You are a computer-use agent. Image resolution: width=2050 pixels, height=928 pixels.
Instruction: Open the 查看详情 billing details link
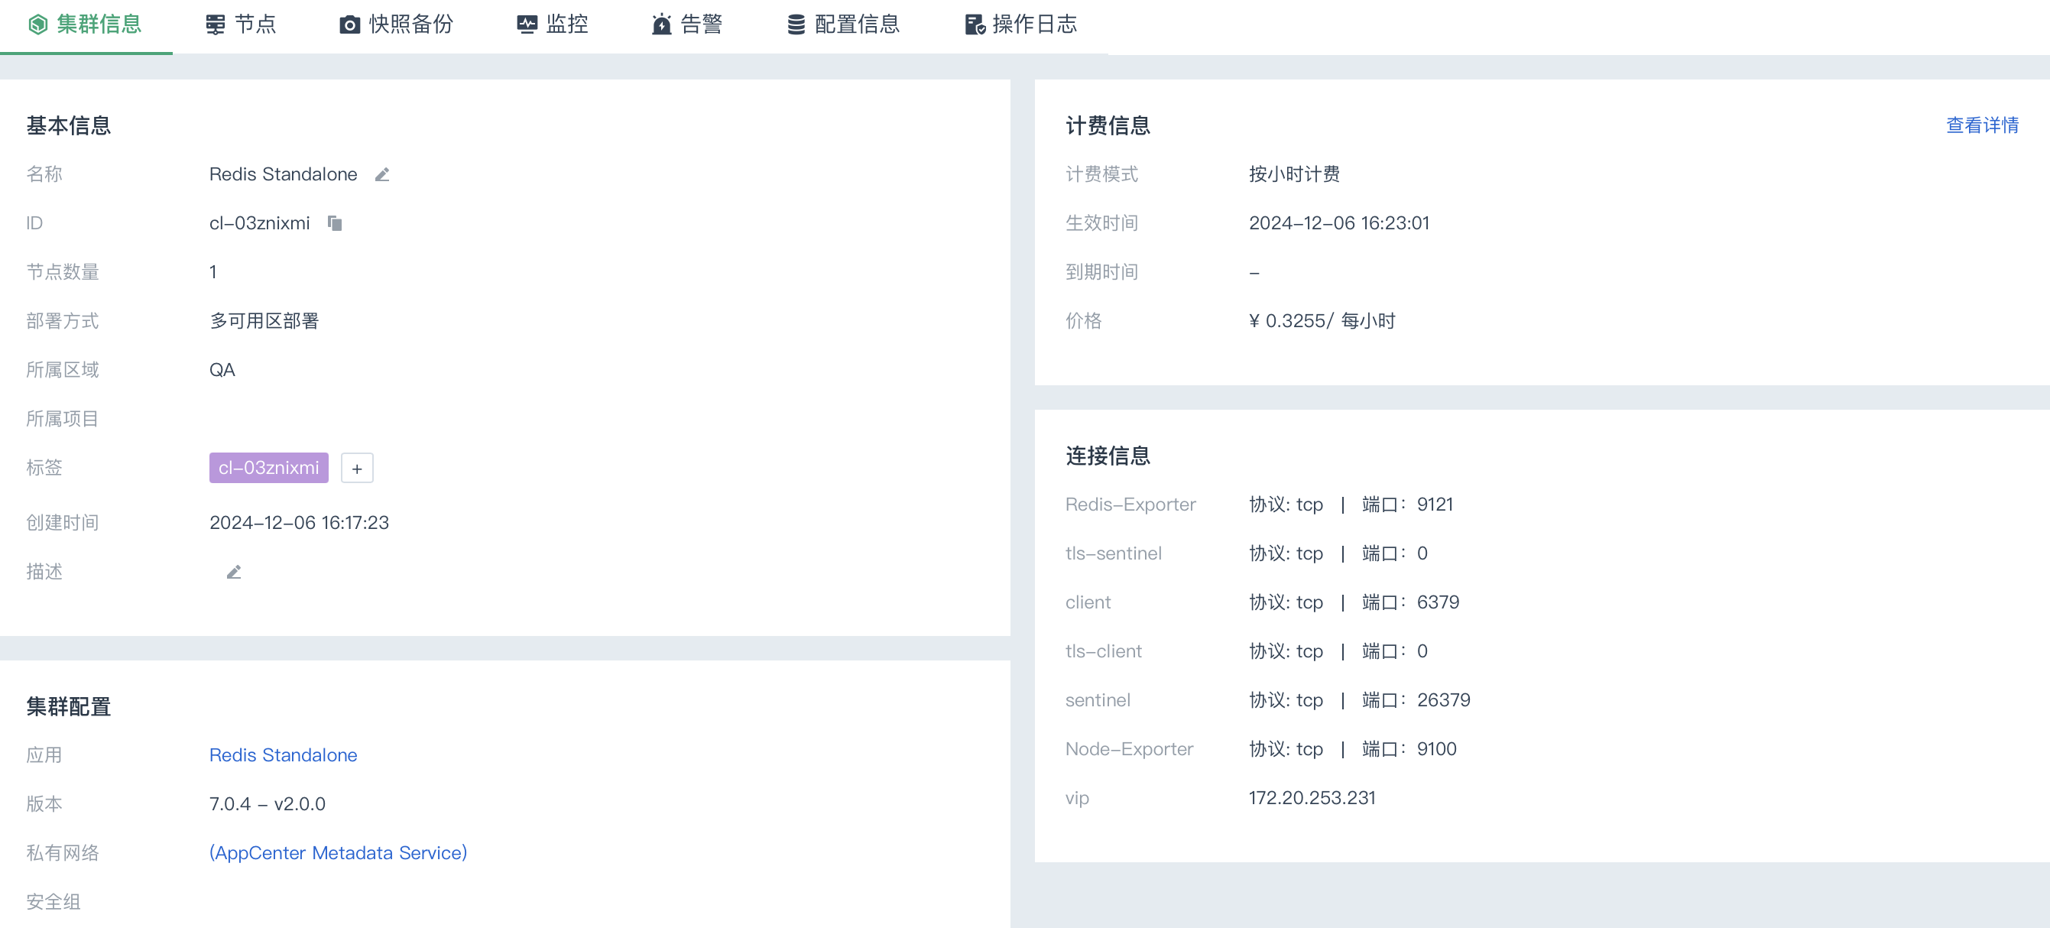click(x=1983, y=126)
